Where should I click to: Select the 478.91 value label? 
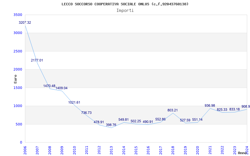(99, 122)
